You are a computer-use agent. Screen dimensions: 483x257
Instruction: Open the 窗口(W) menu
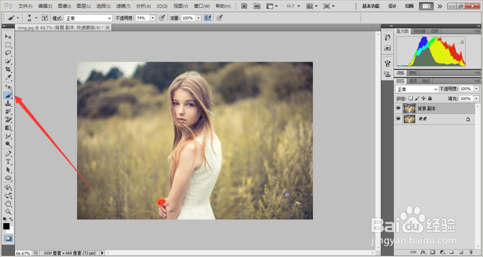pos(202,6)
